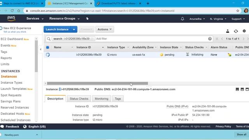Switch to the Status Checks tab
The image size is (249, 140).
[x=79, y=98]
